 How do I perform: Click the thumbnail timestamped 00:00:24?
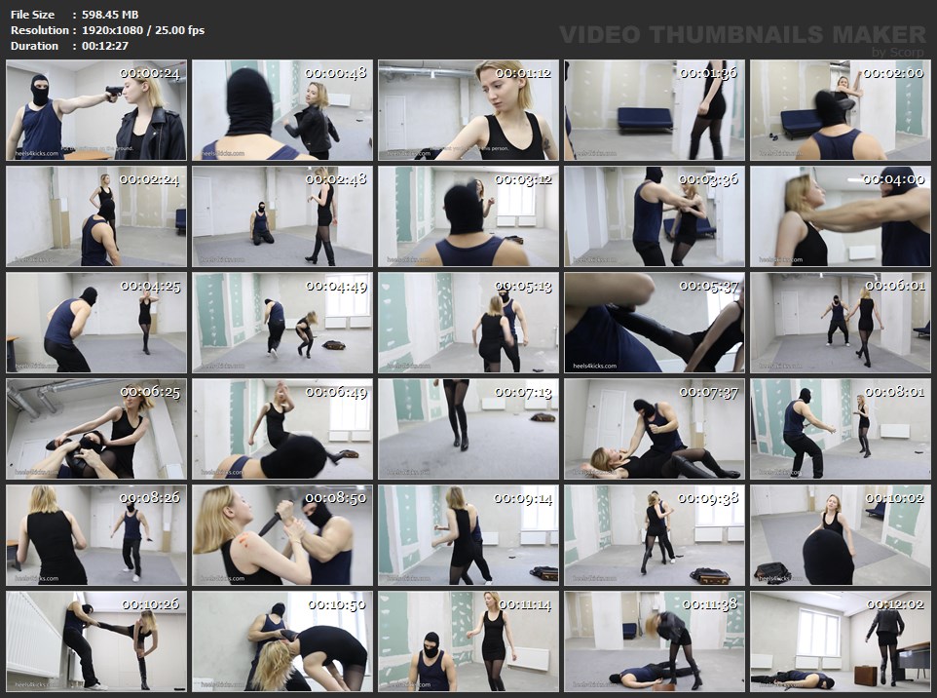click(x=95, y=110)
